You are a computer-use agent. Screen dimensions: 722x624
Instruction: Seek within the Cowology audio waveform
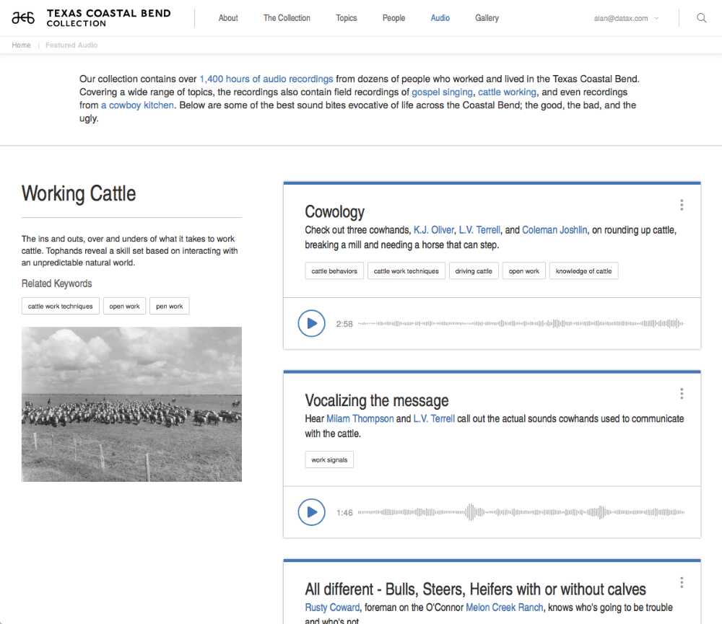tap(521, 323)
